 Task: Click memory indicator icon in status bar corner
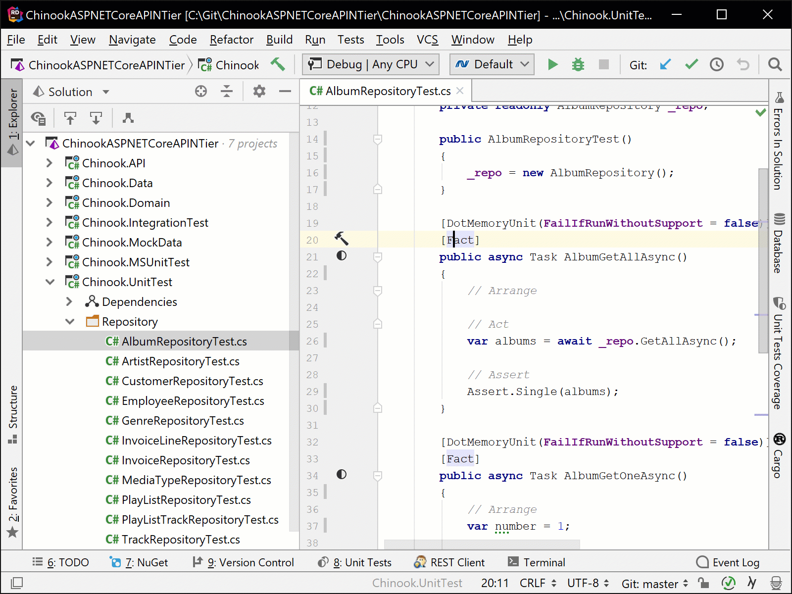coord(776,583)
